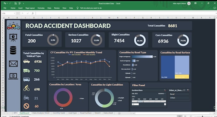The height and width of the screenshot is (117, 217).
Task: Toggle multi-select on Urban_or_Rural slicer
Action: pyautogui.click(x=184, y=90)
